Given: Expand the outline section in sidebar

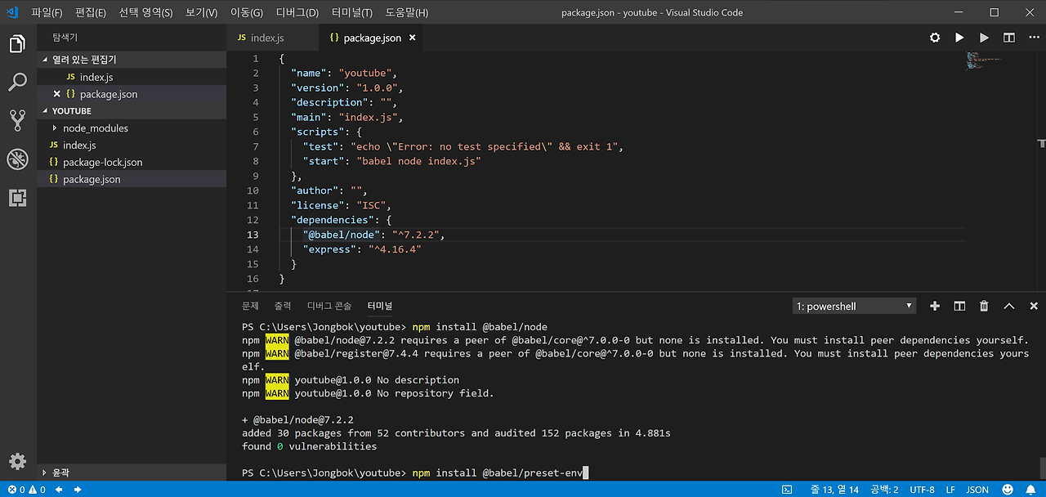Looking at the screenshot, I should coord(60,472).
